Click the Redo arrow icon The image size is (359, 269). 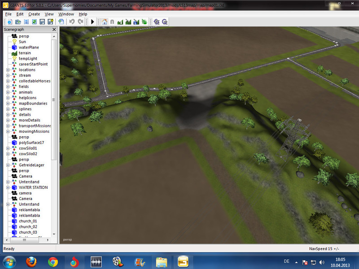click(80, 22)
